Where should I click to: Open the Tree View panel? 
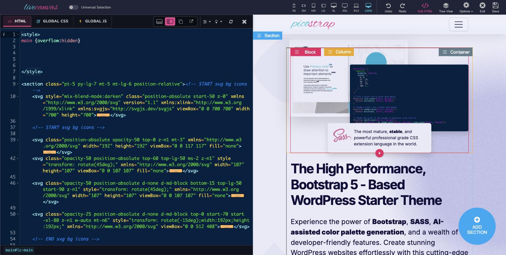point(446,7)
